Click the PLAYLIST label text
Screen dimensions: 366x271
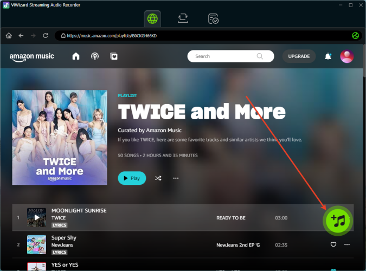127,95
